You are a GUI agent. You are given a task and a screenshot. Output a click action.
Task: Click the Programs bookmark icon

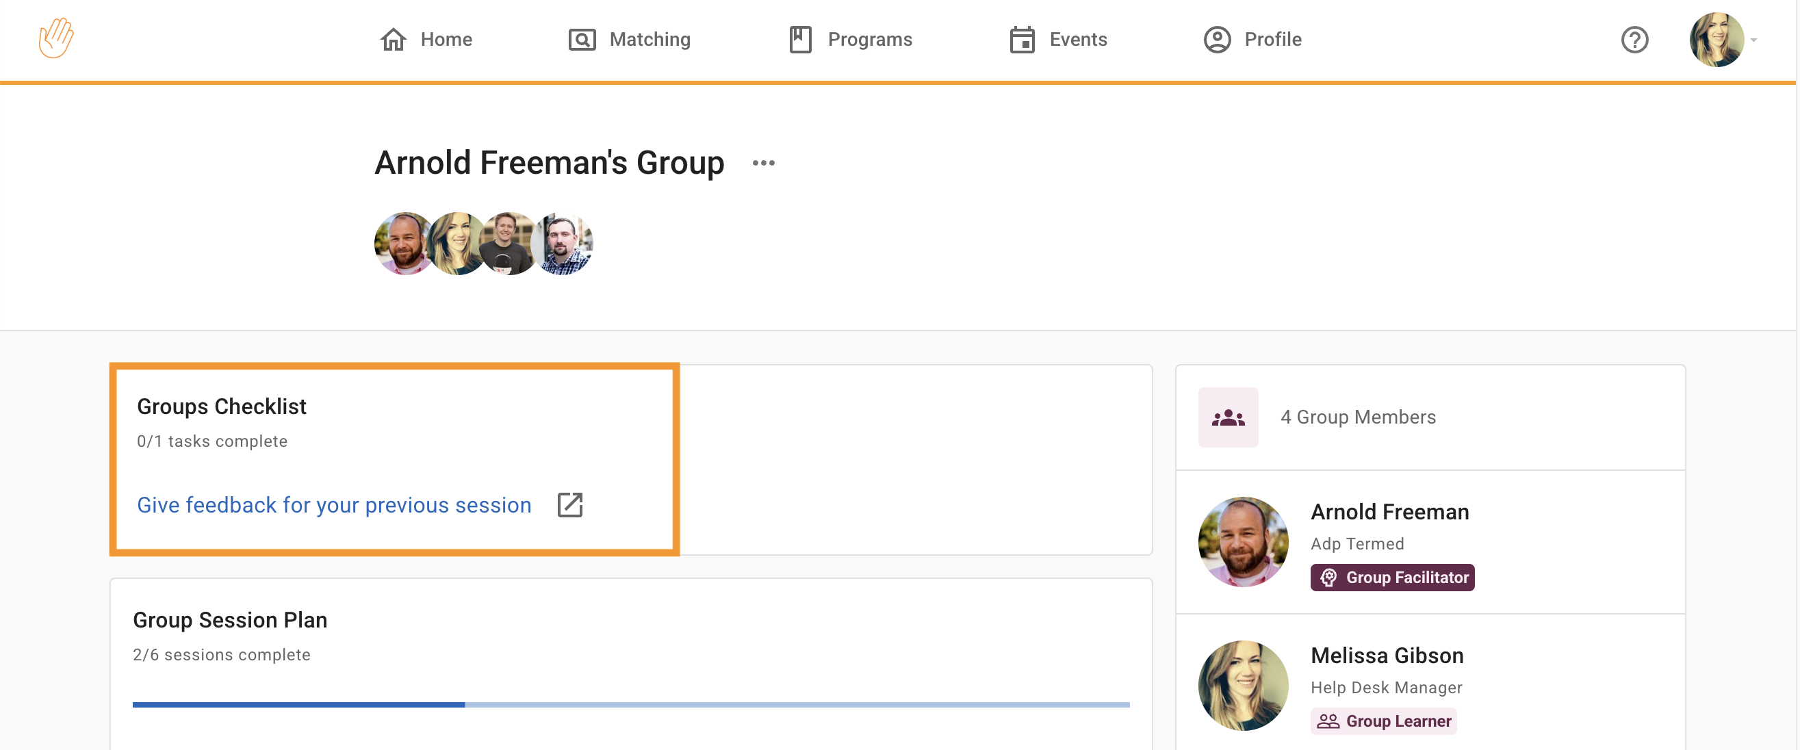pos(800,40)
